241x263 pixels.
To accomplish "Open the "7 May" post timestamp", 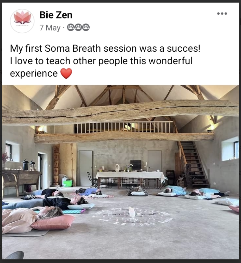I will tap(50, 28).
